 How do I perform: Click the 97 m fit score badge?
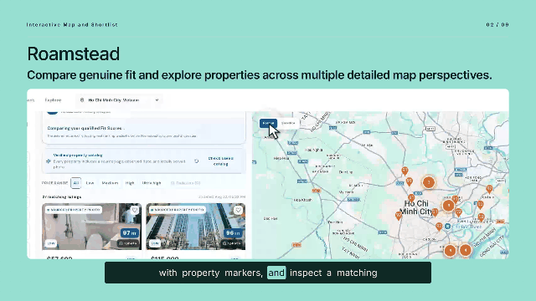click(130, 232)
